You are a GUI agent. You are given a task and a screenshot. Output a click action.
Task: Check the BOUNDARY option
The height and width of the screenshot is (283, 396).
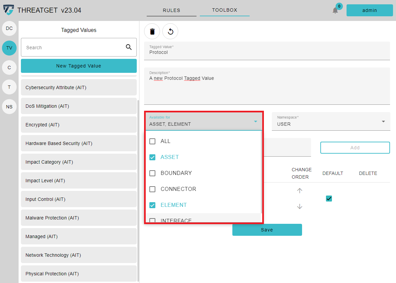(x=152, y=173)
